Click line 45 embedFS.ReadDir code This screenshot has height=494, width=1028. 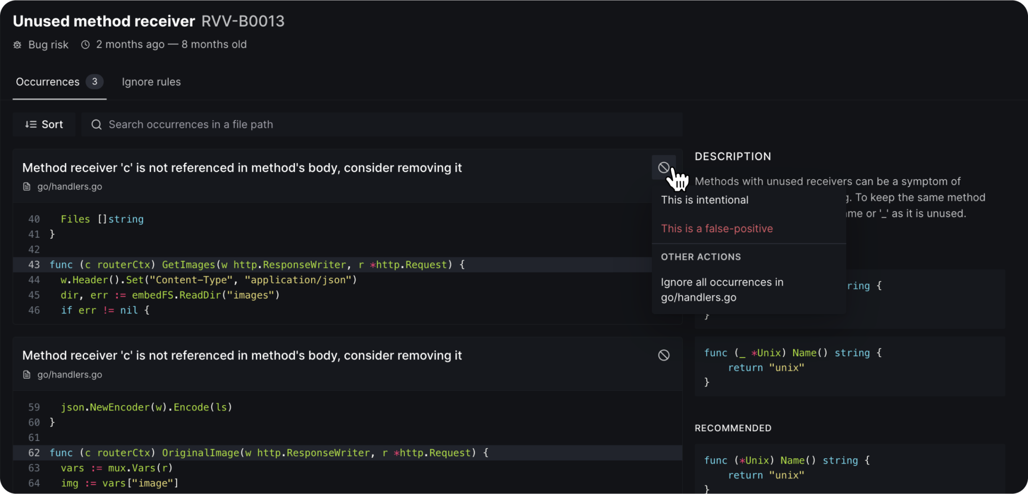pos(170,295)
